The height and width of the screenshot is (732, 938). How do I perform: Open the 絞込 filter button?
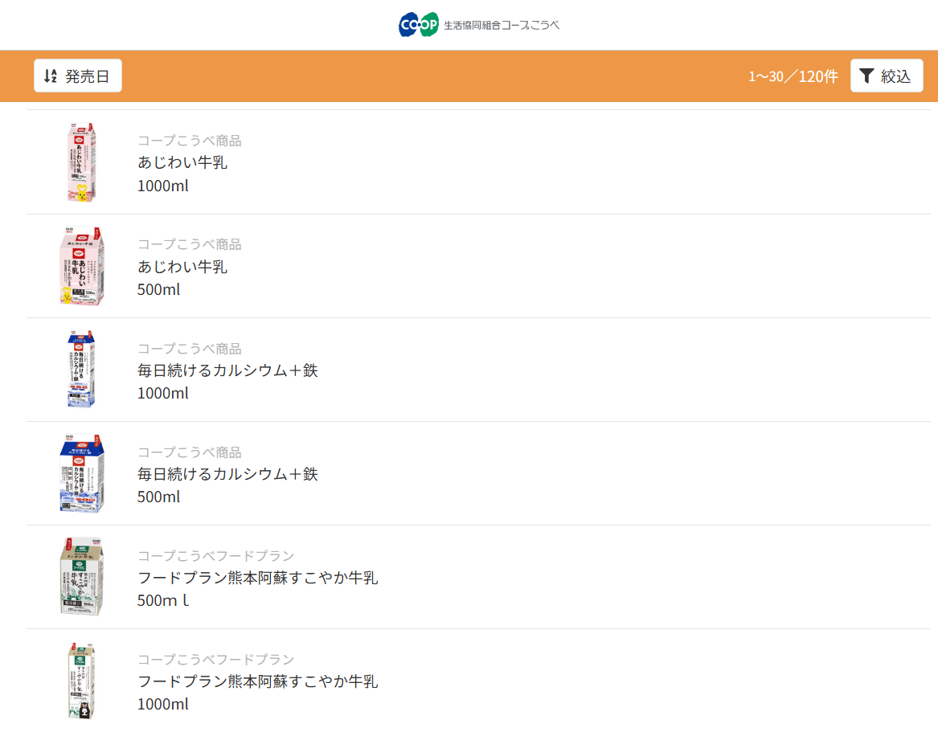click(x=887, y=76)
